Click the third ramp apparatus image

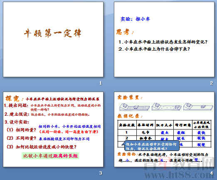click(x=198, y=107)
